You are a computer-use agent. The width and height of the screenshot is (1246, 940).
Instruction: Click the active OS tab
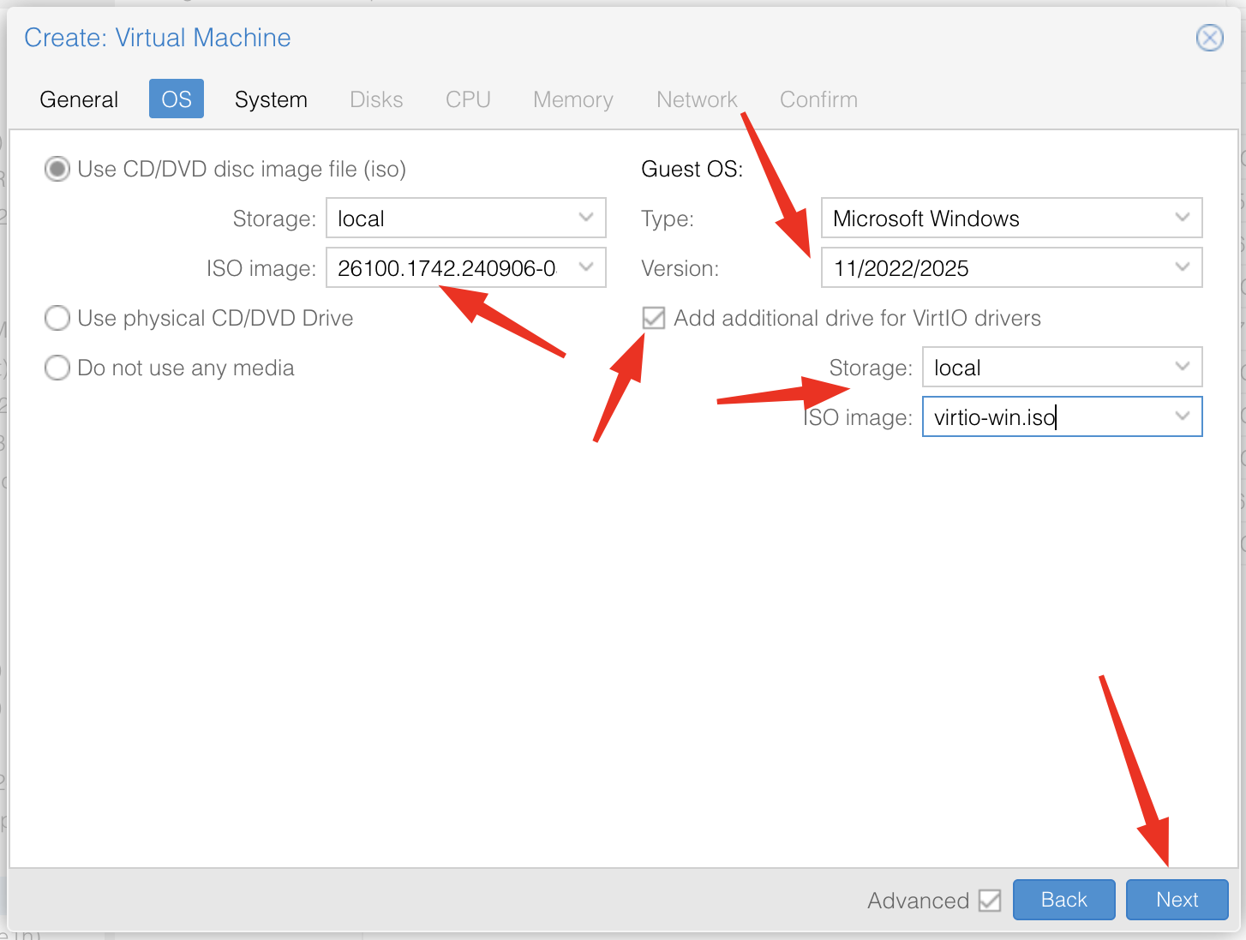tap(177, 99)
